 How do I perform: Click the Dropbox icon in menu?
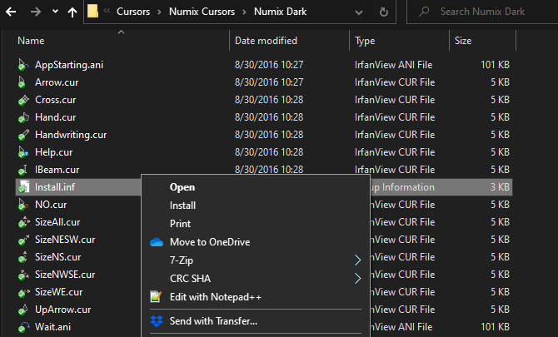157,321
